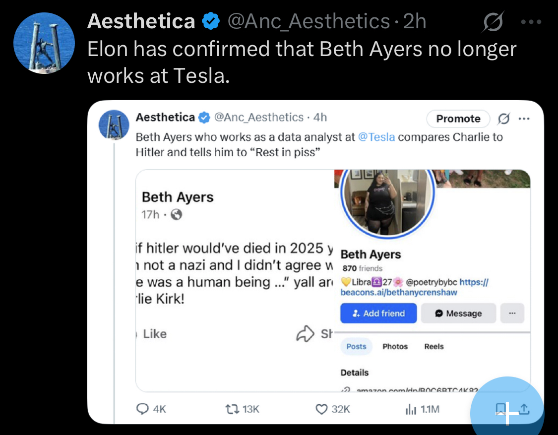This screenshot has height=435, width=558.
Task: Open the @Tesla mention link
Action: tap(376, 137)
